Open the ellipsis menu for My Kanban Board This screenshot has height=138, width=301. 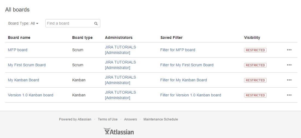(289, 80)
